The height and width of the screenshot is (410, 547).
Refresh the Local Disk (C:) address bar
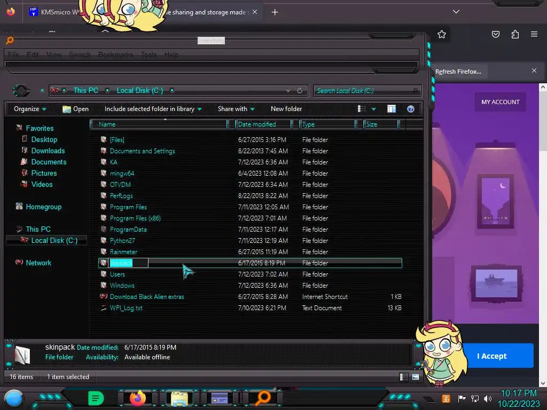pos(300,91)
